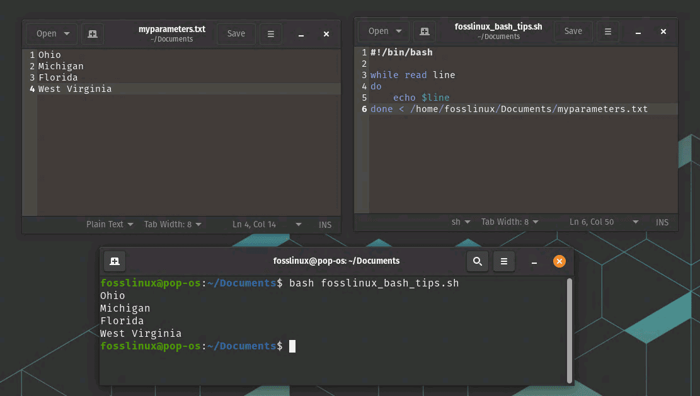This screenshot has width=700, height=396.
Task: Click 'bash fosslinux_bash_tips.sh' command in terminal
Action: click(374, 283)
